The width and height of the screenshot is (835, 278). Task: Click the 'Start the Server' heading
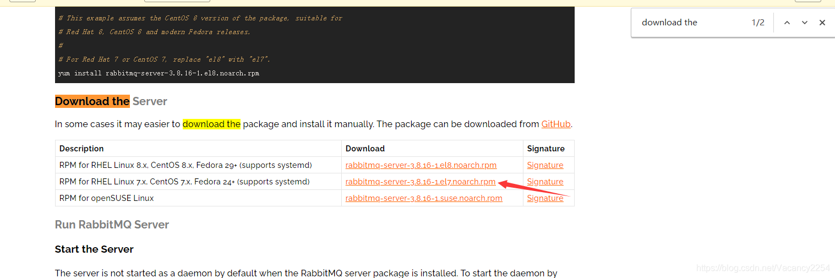pyautogui.click(x=94, y=249)
